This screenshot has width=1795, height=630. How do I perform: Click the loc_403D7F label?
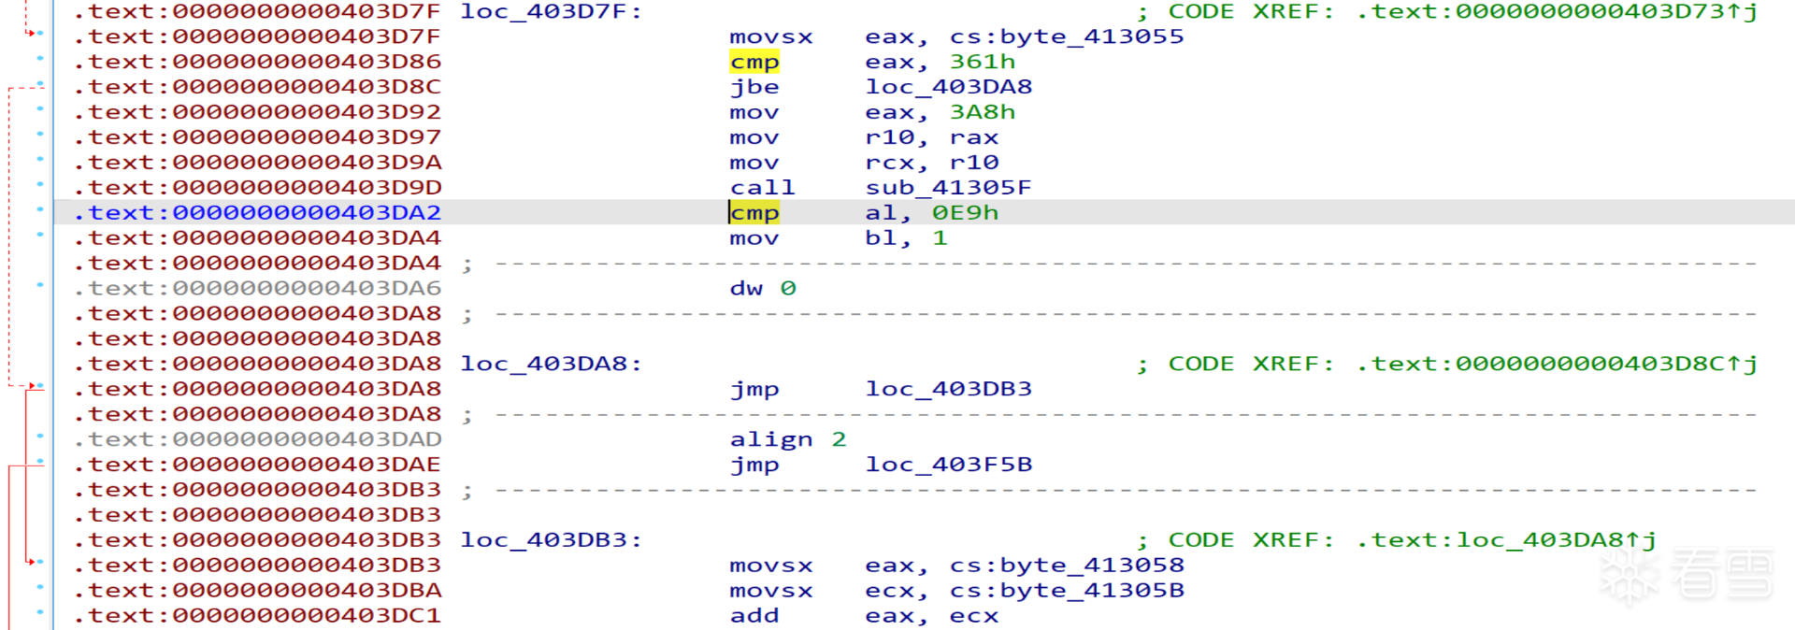click(551, 12)
